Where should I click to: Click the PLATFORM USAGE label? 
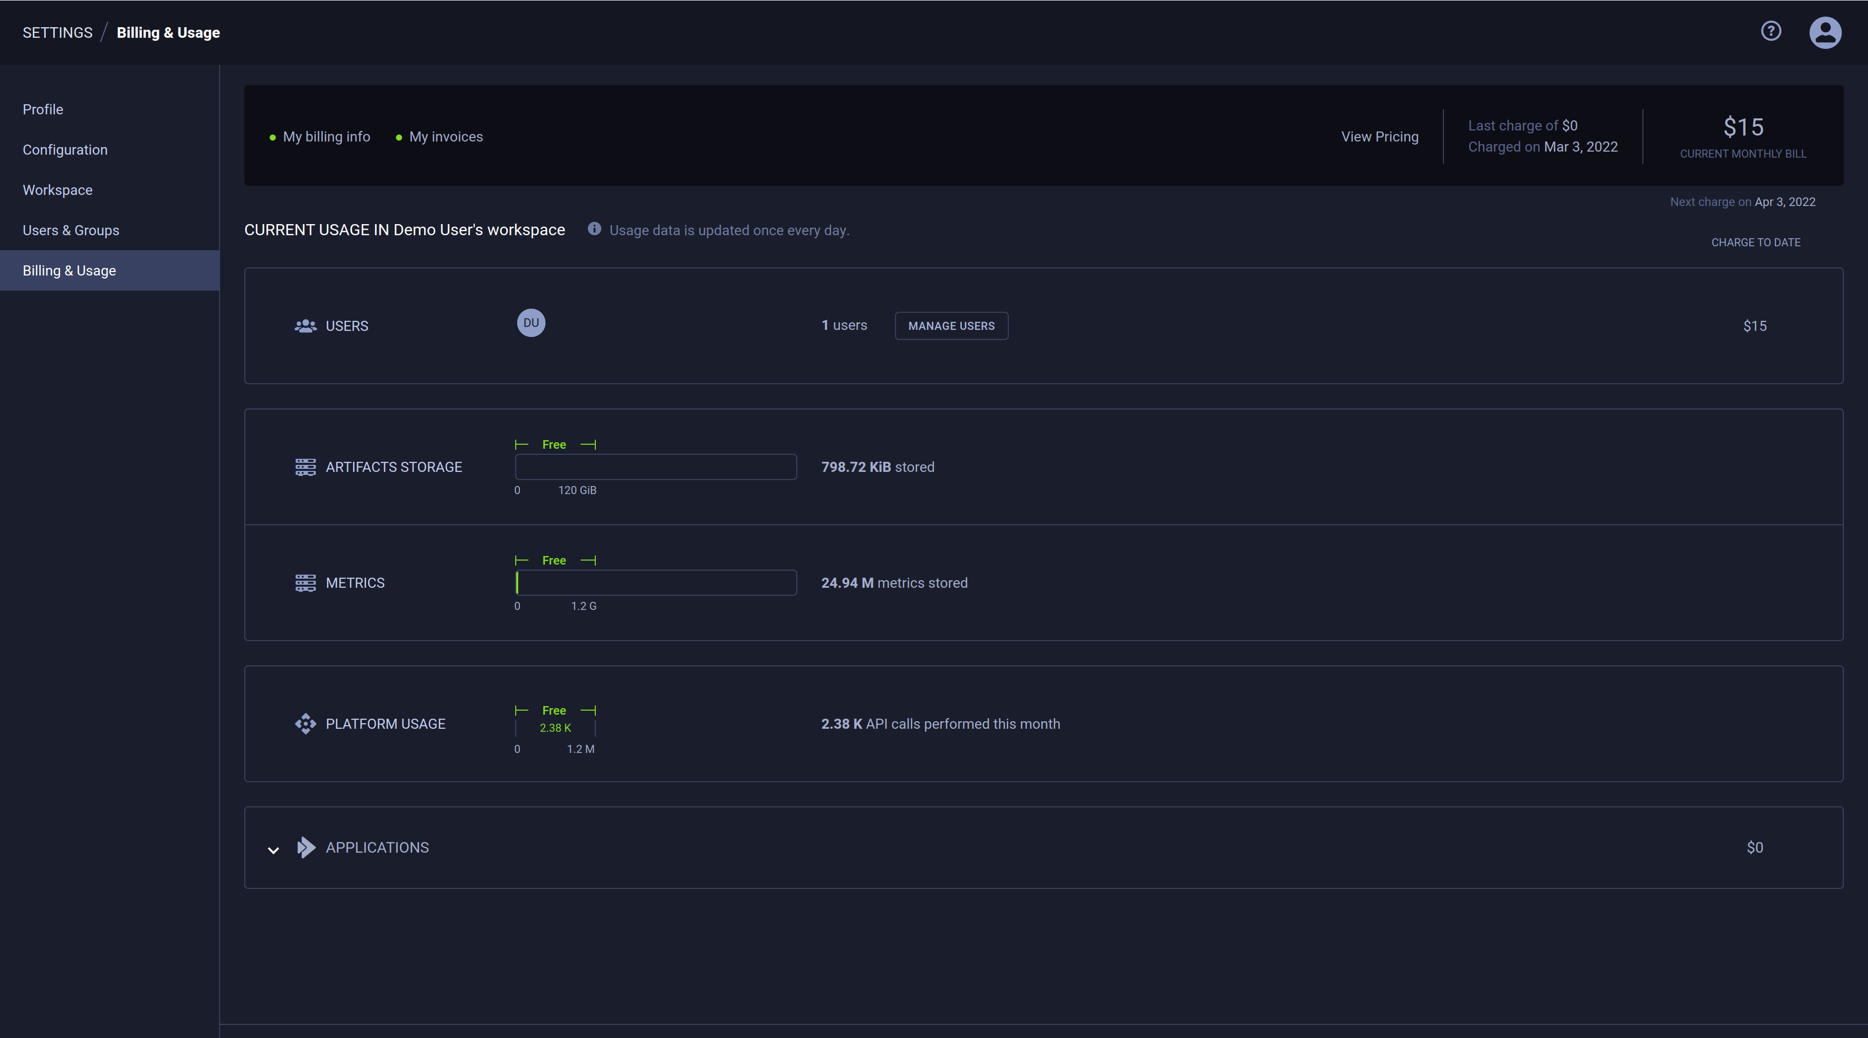(385, 724)
